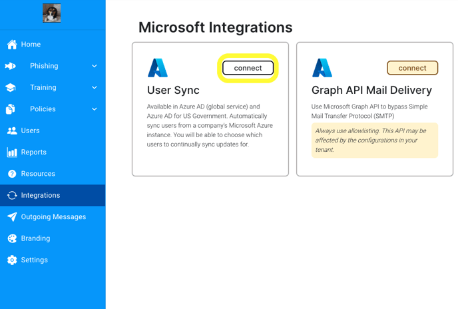This screenshot has width=458, height=309.
Task: Click the Home house icon
Action: click(12, 45)
